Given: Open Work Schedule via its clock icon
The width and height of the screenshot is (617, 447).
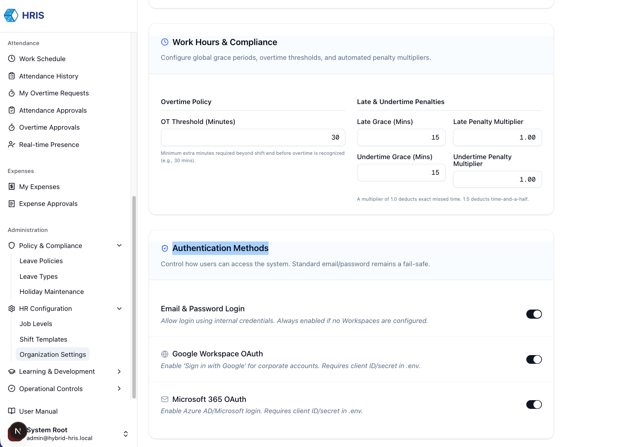Looking at the screenshot, I should pyautogui.click(x=12, y=59).
